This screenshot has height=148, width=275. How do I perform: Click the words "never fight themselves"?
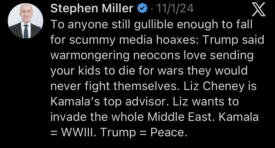(113, 86)
